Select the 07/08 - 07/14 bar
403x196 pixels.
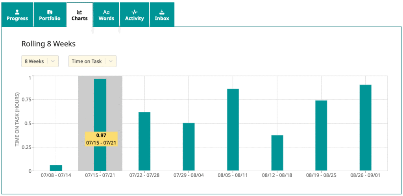tap(56, 168)
